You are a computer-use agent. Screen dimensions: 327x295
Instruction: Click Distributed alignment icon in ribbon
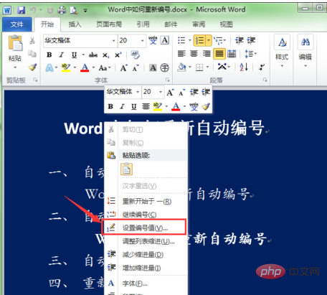coord(232,54)
